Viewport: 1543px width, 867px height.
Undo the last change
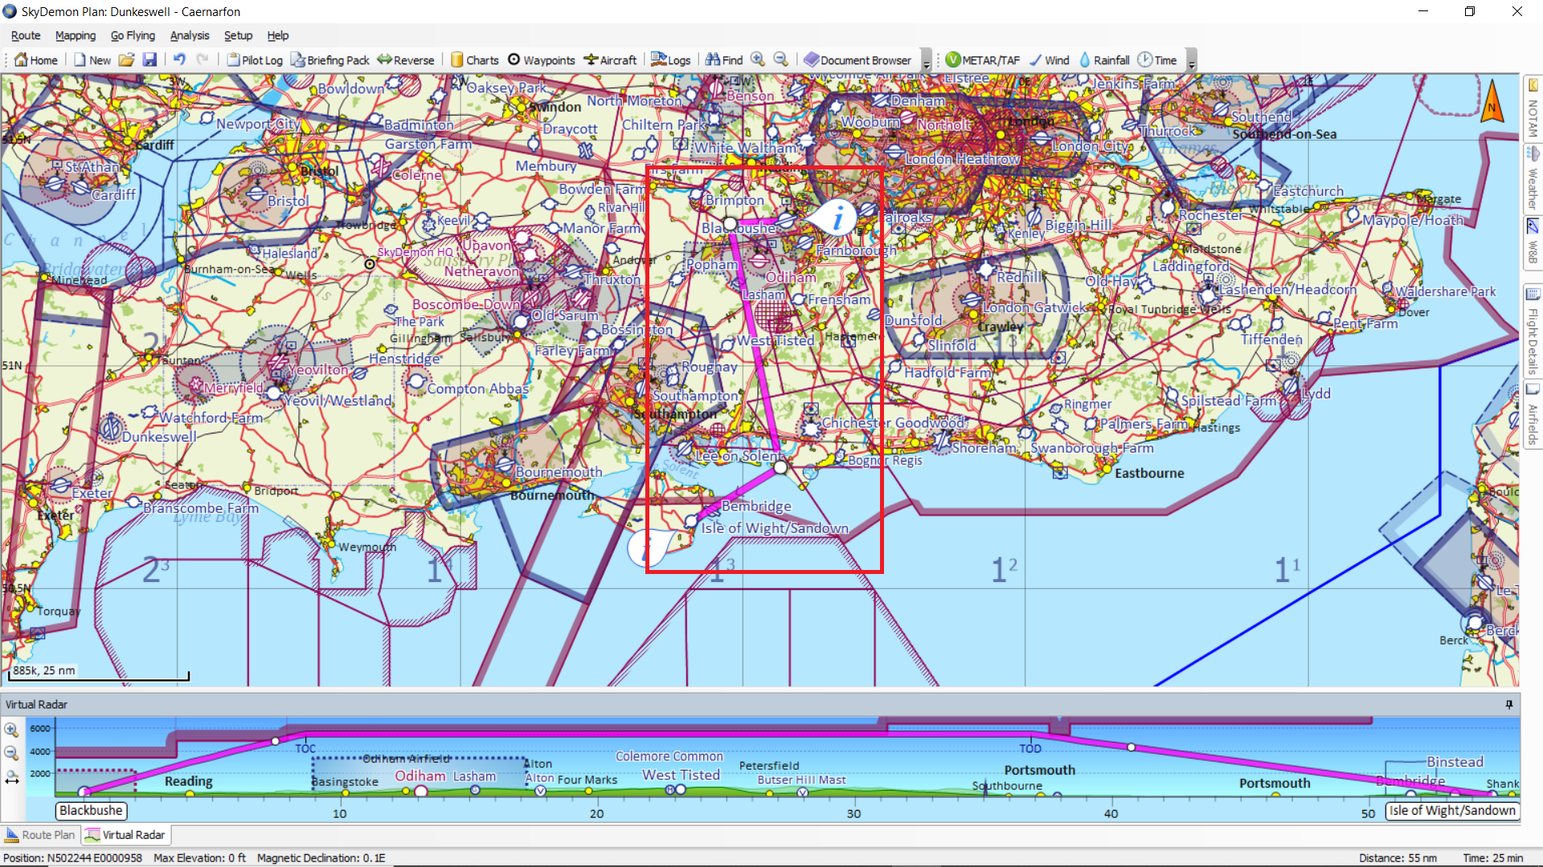pos(179,59)
